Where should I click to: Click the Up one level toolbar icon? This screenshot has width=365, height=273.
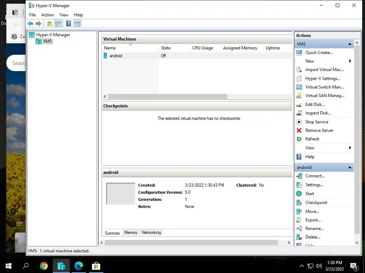pos(49,24)
